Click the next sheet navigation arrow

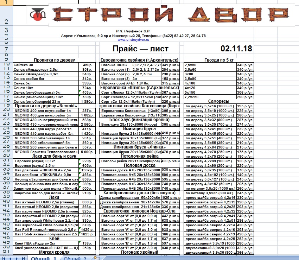pos(17,259)
